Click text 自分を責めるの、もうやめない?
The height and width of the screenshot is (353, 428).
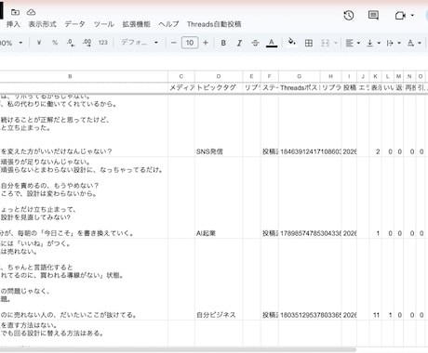[x=49, y=186]
